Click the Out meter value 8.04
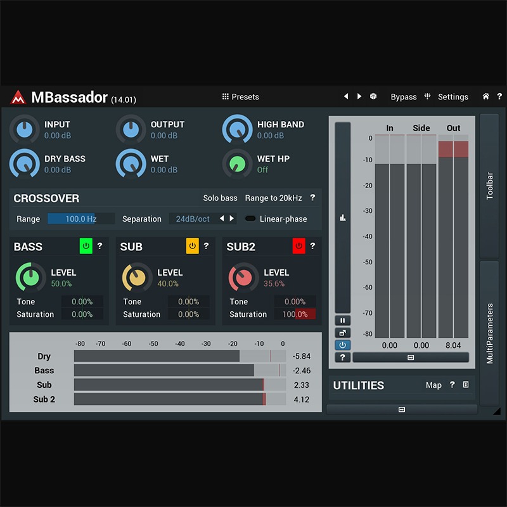507x507 pixels. pyautogui.click(x=453, y=345)
